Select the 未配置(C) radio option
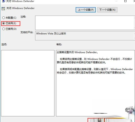 tap(9, 18)
